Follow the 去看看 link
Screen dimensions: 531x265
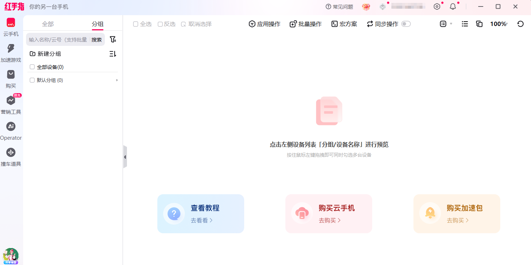(x=202, y=220)
